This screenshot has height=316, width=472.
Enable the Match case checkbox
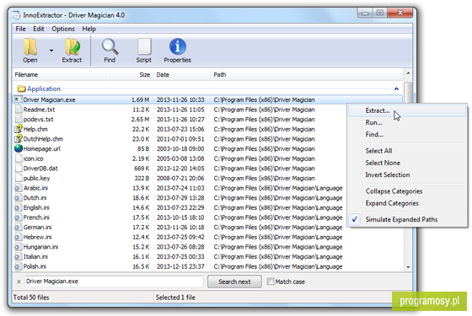[x=271, y=281]
